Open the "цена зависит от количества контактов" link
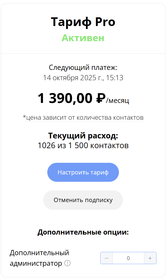Image resolution: width=167 pixels, height=279 pixels. pyautogui.click(x=83, y=118)
